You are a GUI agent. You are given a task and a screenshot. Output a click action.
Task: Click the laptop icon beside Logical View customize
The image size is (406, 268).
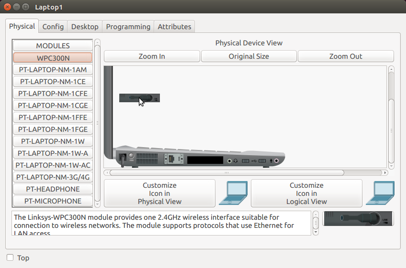(x=380, y=193)
